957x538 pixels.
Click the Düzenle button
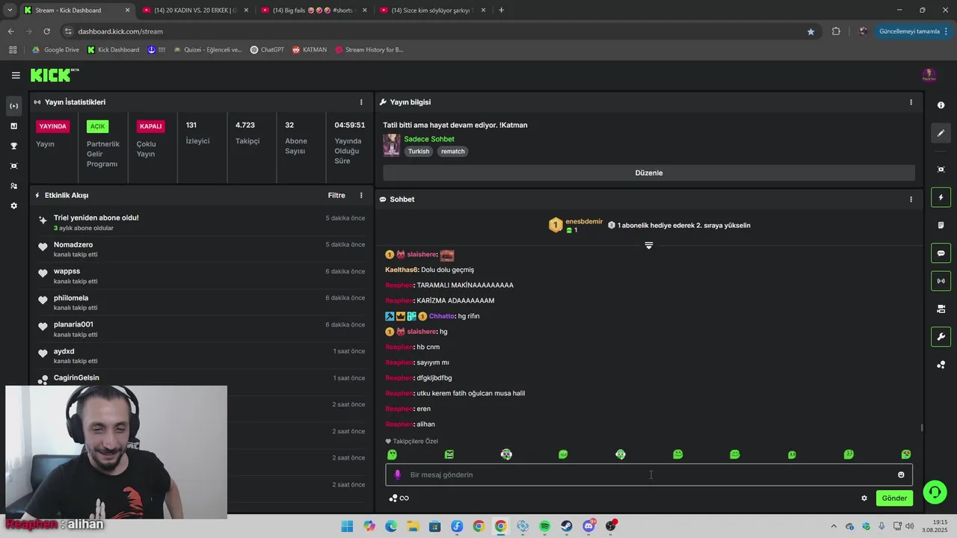tap(649, 173)
